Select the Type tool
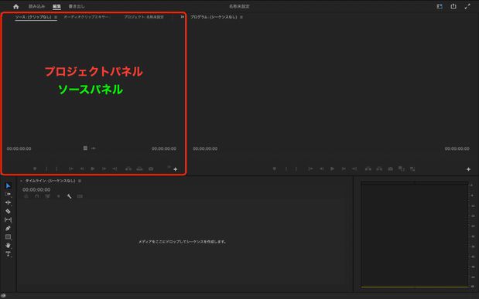 click(x=9, y=254)
